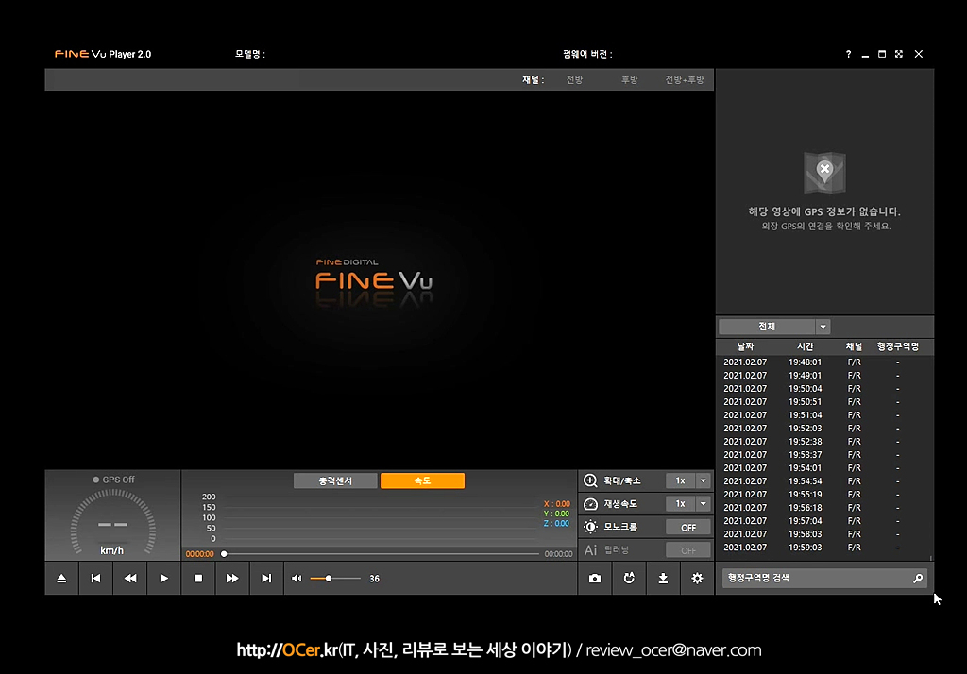Screen dimensions: 967x674
Task: Click the eject/open file icon
Action: coord(61,579)
